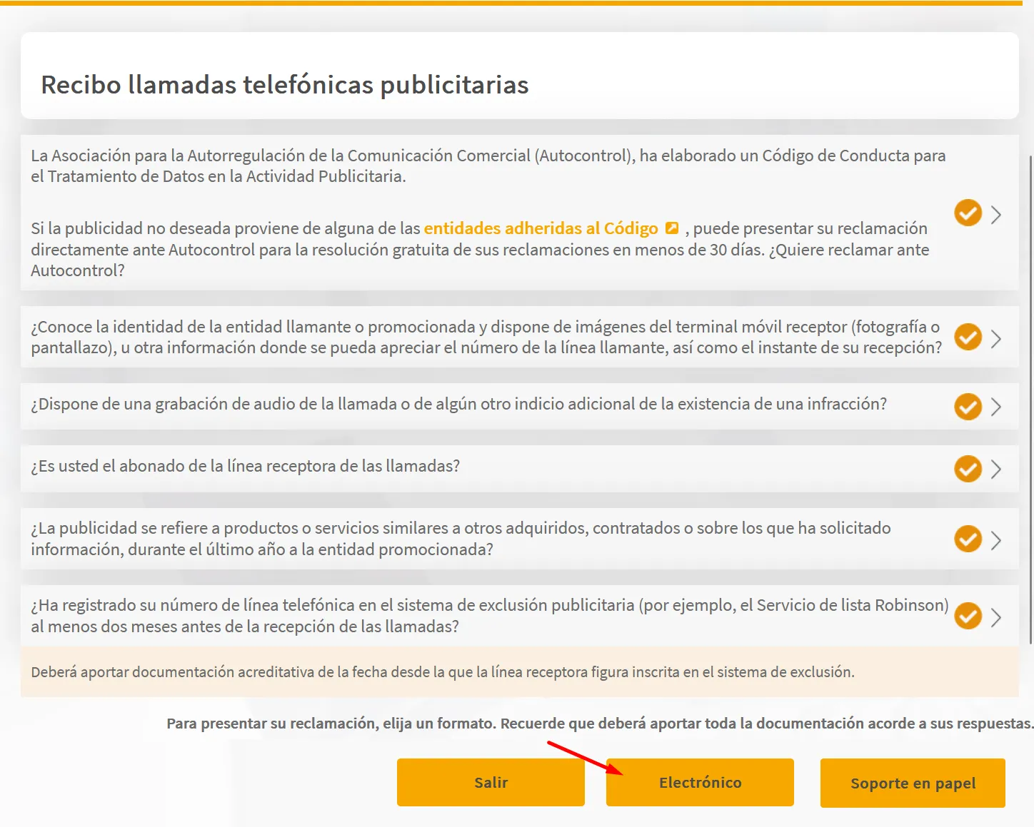The width and height of the screenshot is (1034, 827).
Task: Expand the Autocontrol question with its chevron
Action: pyautogui.click(x=996, y=214)
